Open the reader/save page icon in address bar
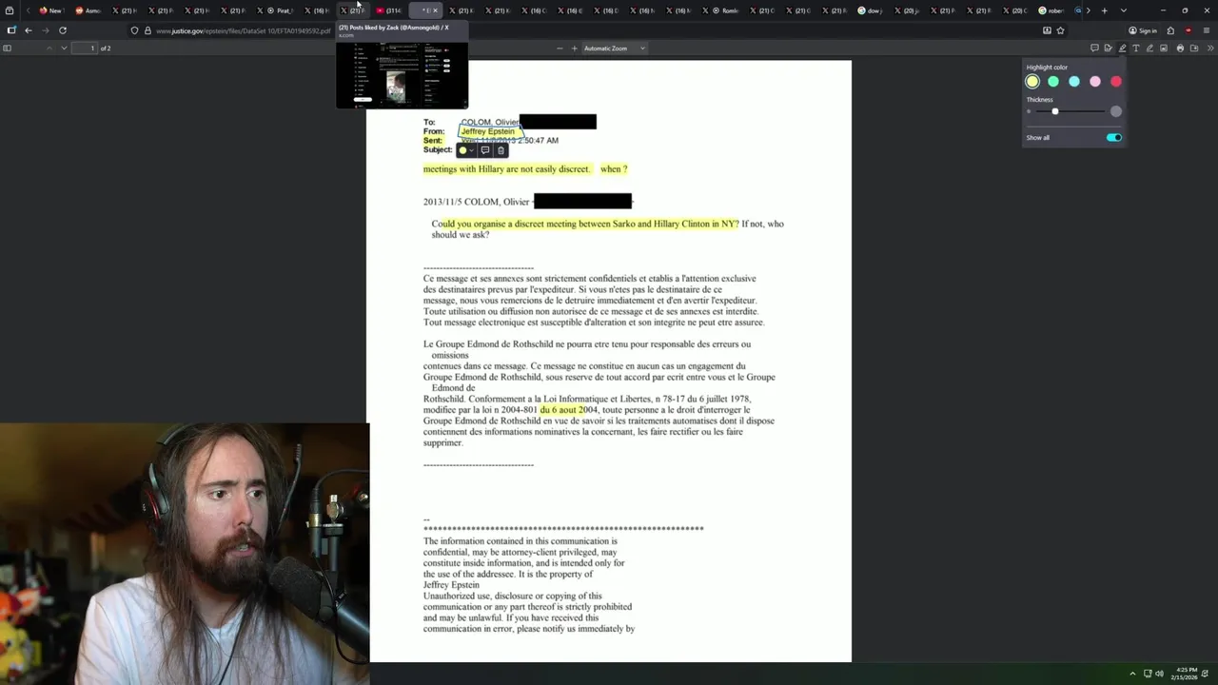This screenshot has height=685, width=1218. pyautogui.click(x=1047, y=30)
